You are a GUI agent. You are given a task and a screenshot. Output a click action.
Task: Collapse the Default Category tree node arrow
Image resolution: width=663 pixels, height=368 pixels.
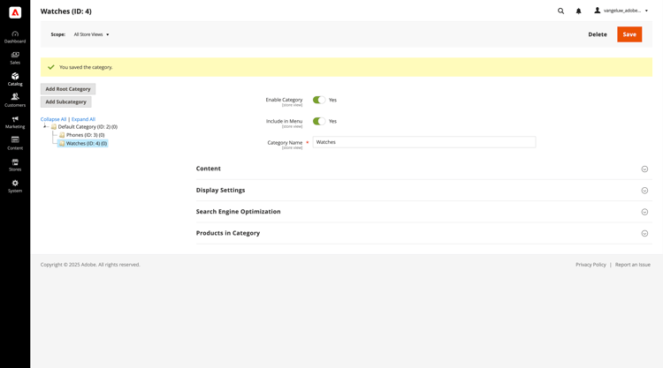tap(45, 126)
